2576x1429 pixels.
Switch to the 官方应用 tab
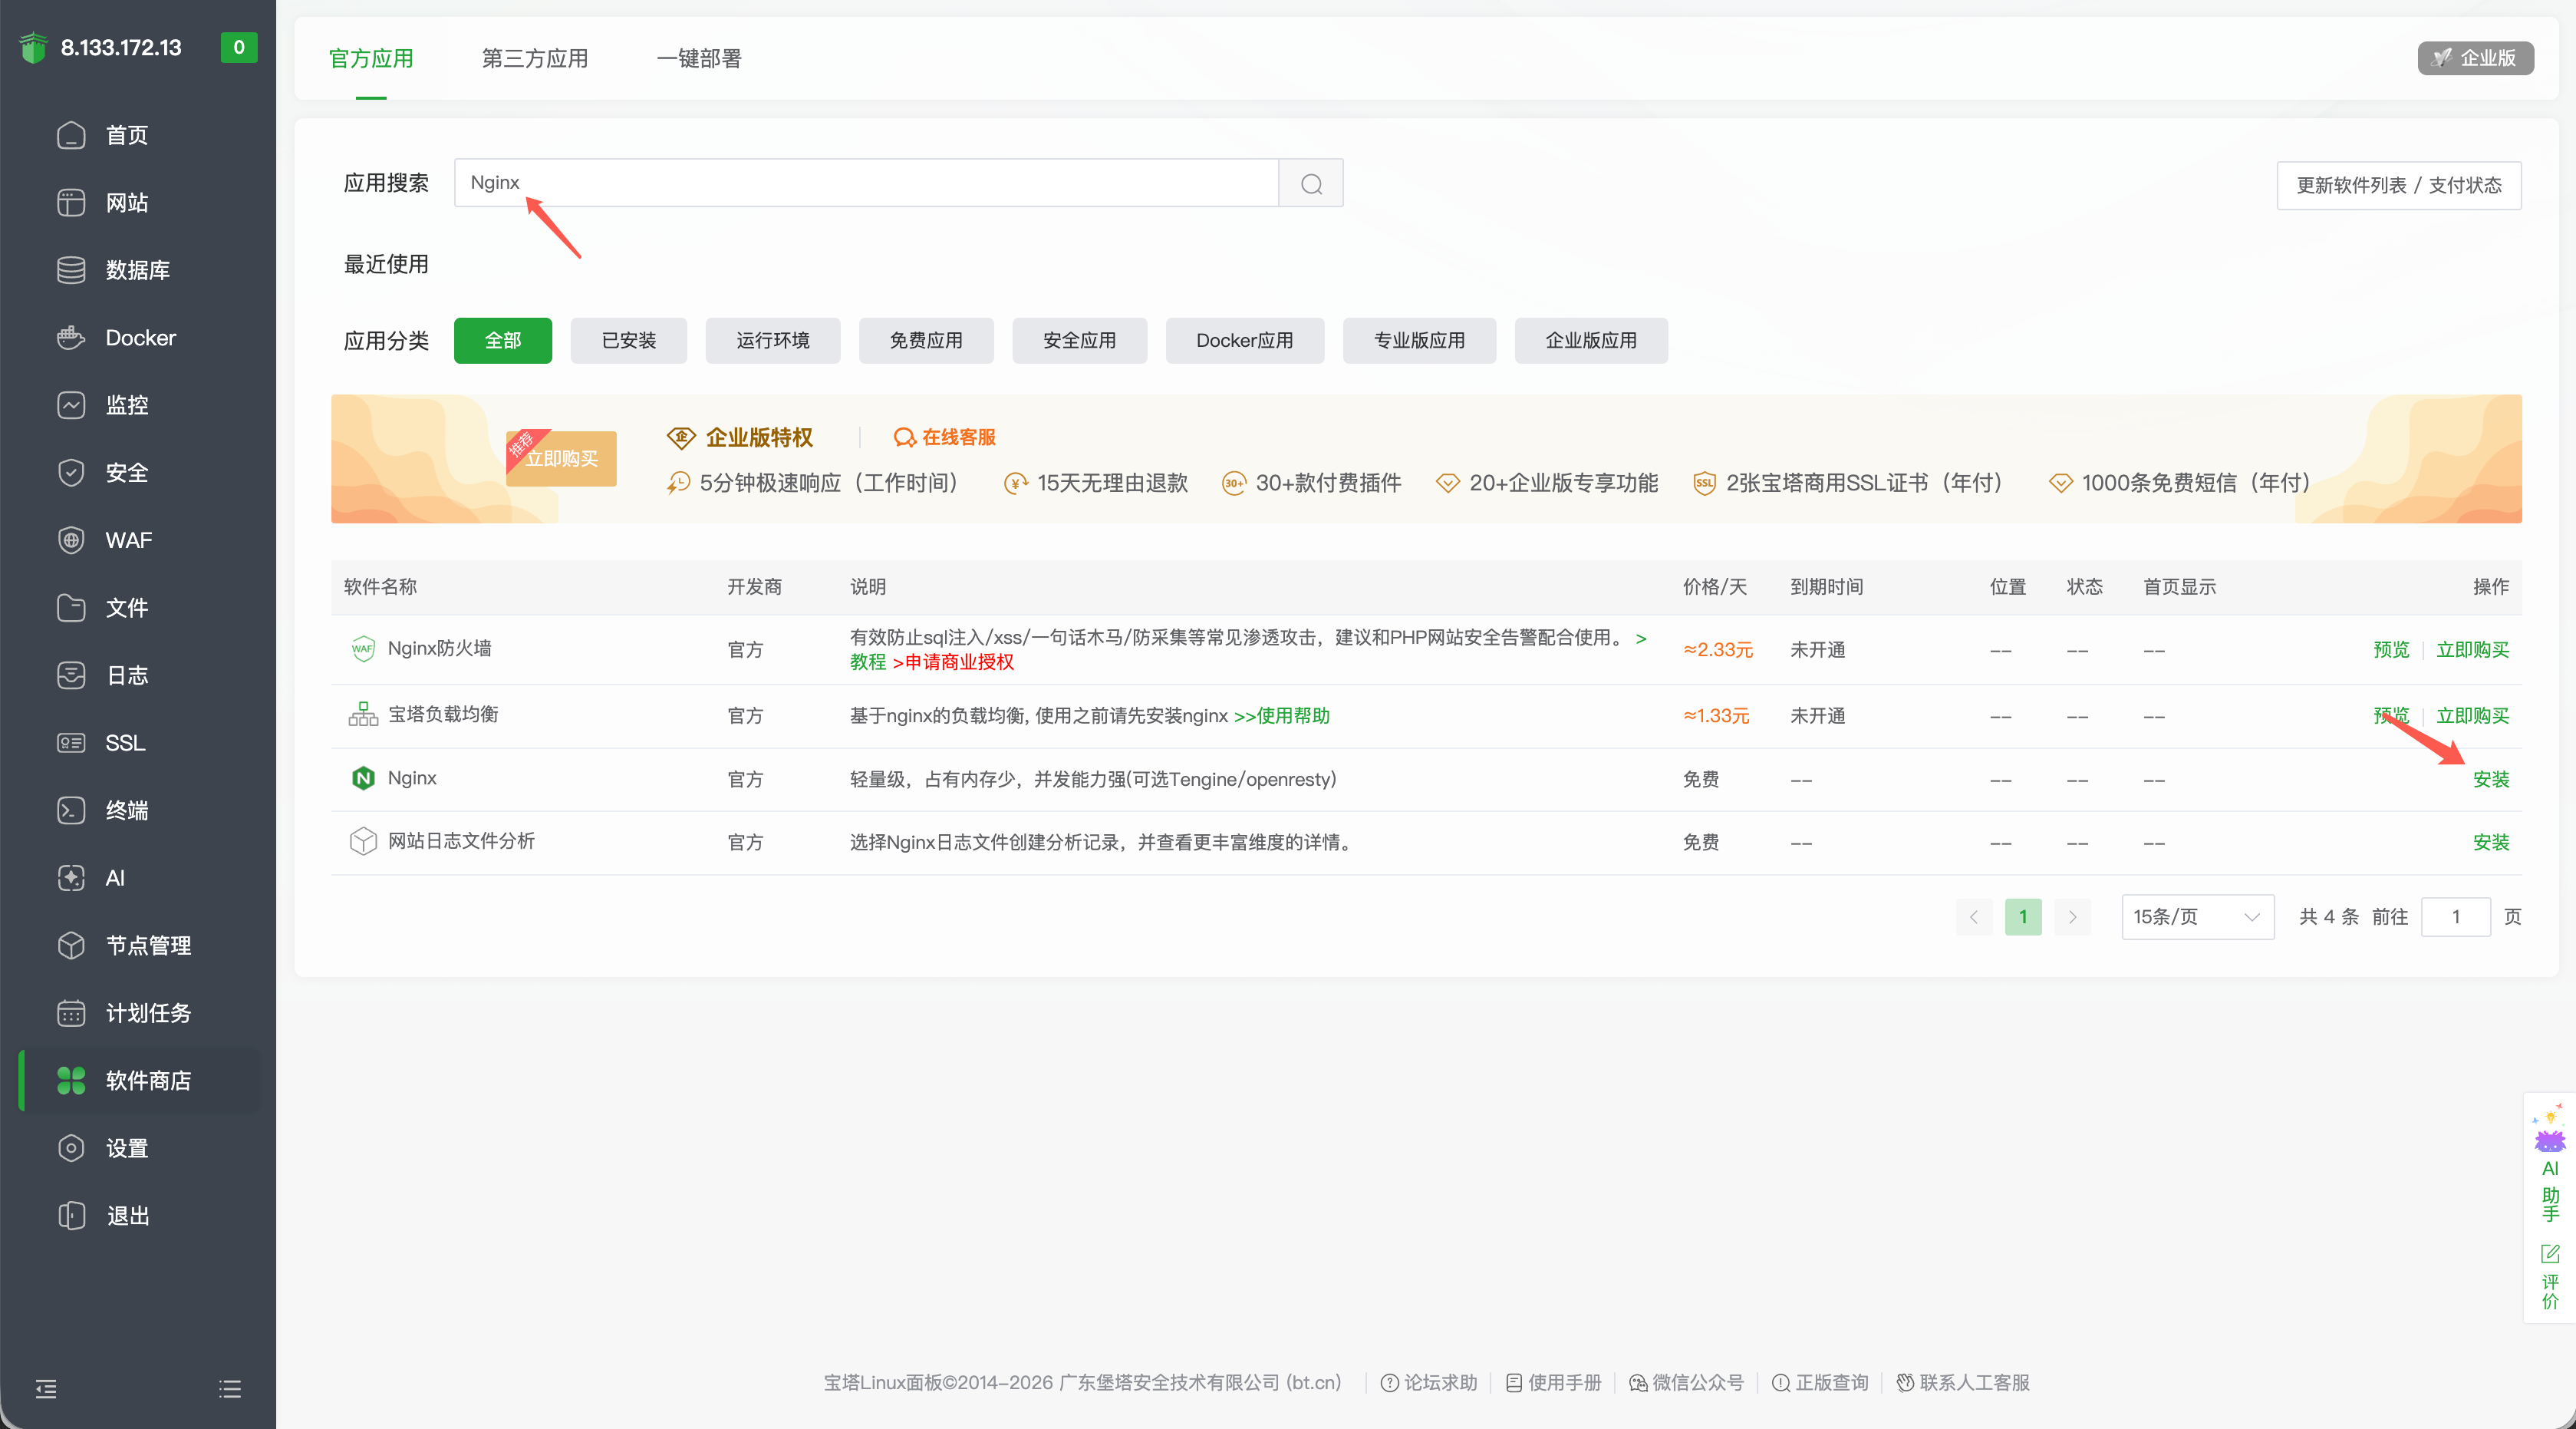(371, 58)
